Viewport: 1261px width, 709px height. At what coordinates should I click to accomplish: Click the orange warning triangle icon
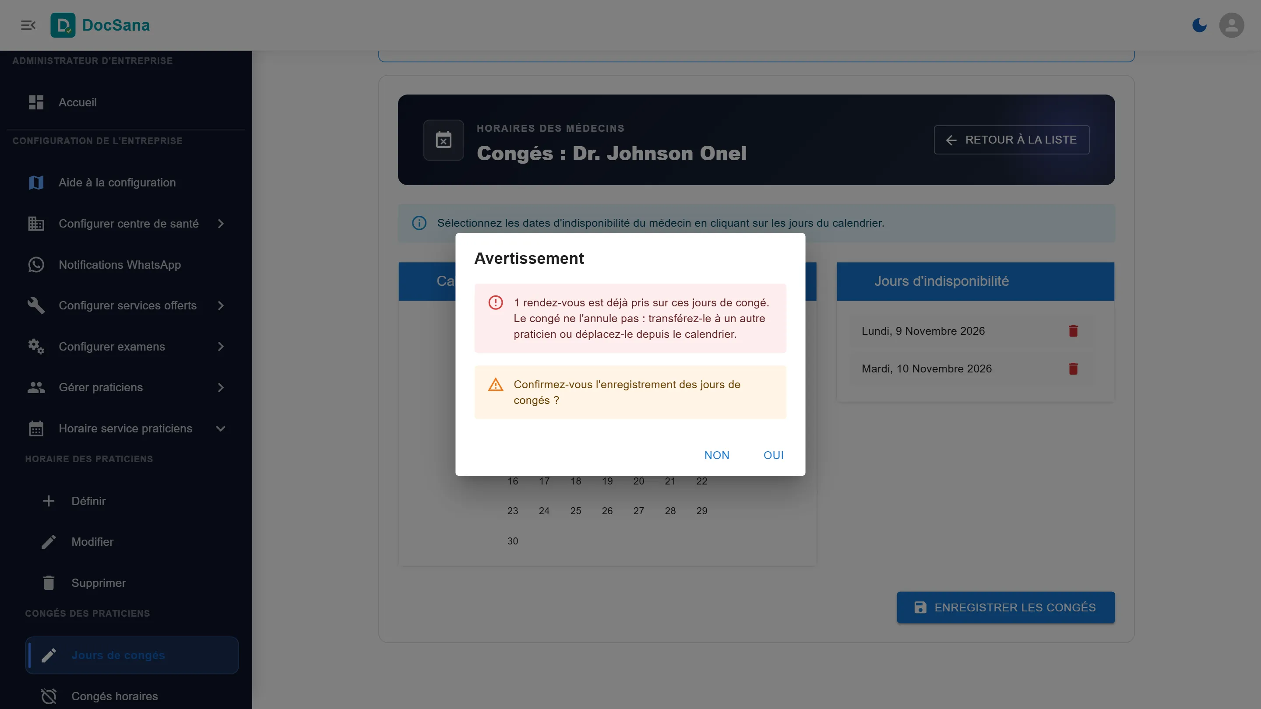coord(495,385)
